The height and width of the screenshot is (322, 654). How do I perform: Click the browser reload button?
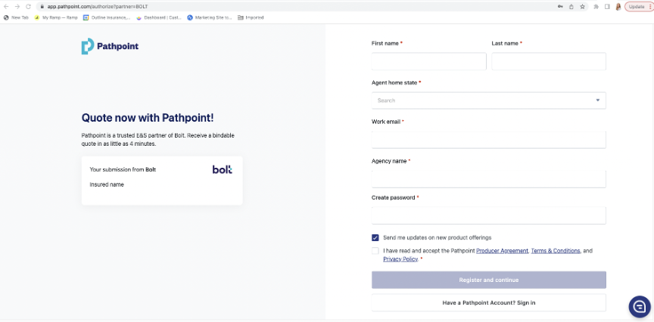point(28,6)
